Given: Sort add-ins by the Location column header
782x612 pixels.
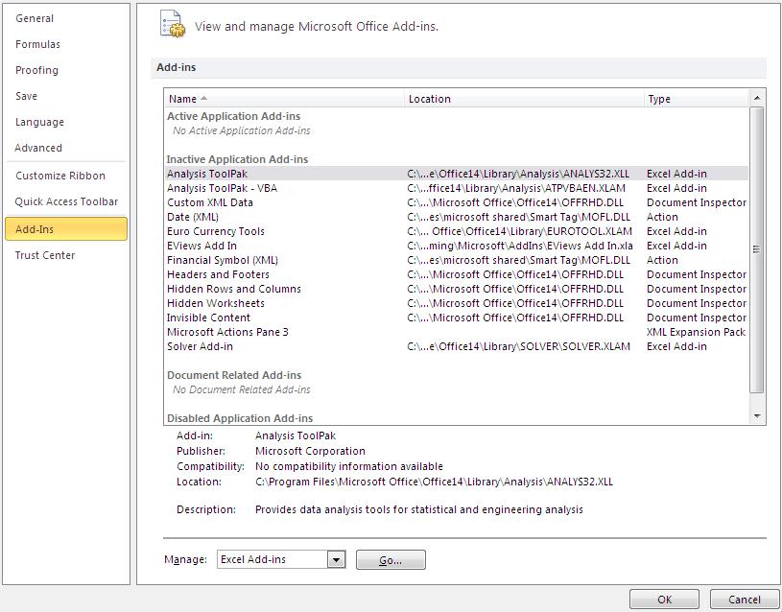Looking at the screenshot, I should pos(524,99).
